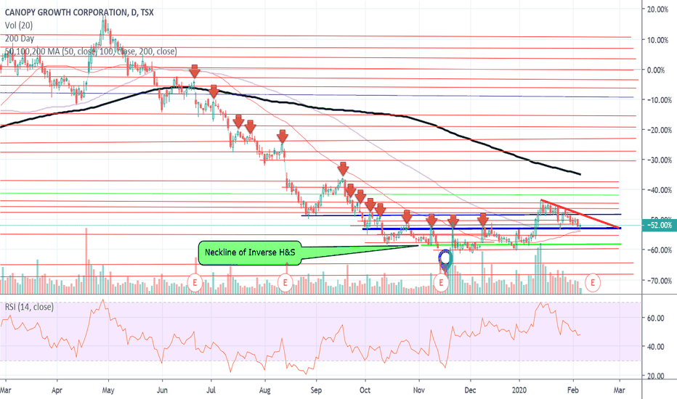
Task: Click the May label on time axis
Action: pos(108,390)
